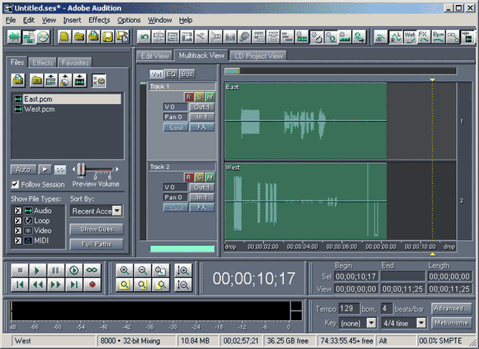Create a new session with the yellow page icon
This screenshot has height=349, width=479.
(x=65, y=37)
